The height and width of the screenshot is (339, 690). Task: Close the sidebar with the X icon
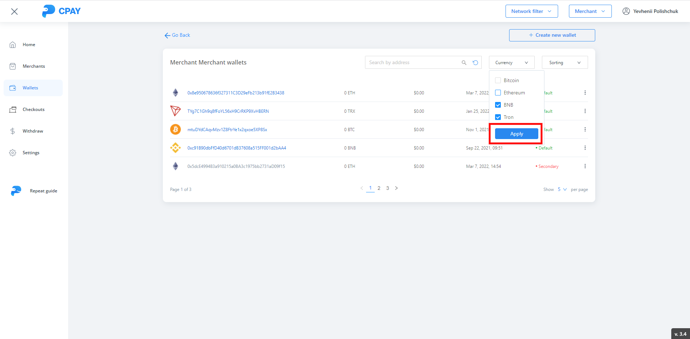(x=14, y=12)
